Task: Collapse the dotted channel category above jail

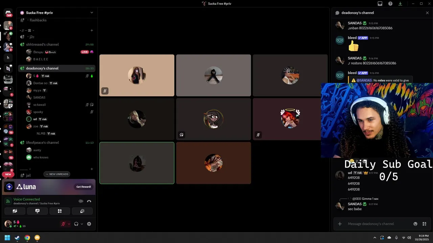Action: point(25,169)
